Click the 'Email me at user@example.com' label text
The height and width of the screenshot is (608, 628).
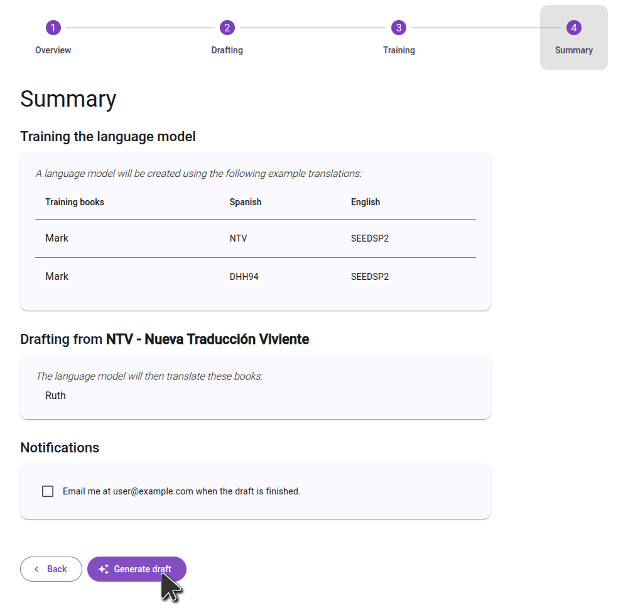[x=181, y=491]
